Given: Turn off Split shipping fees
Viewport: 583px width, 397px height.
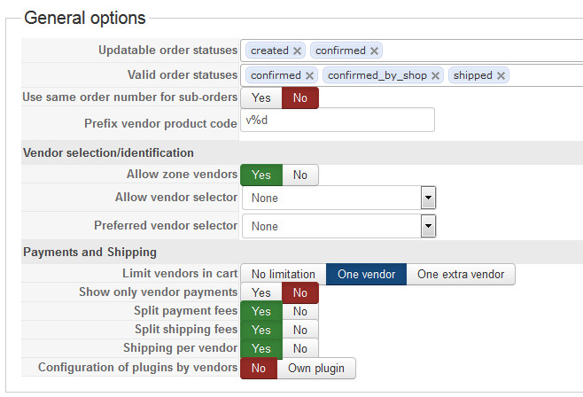Looking at the screenshot, I should (x=300, y=330).
